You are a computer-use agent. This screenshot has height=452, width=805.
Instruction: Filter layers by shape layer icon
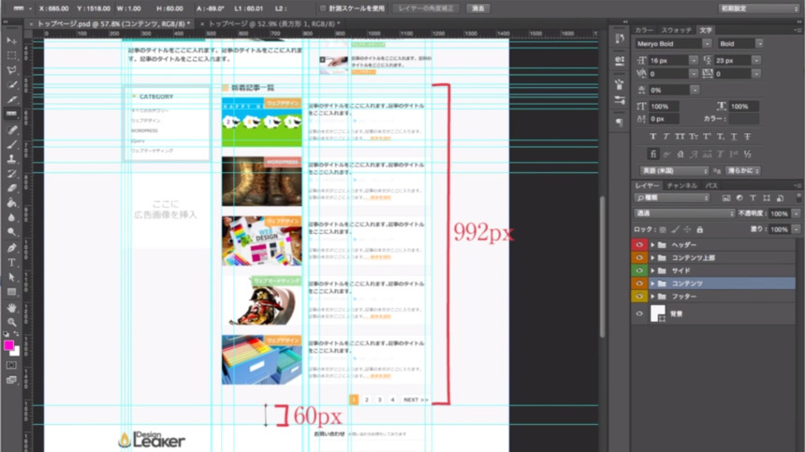767,198
